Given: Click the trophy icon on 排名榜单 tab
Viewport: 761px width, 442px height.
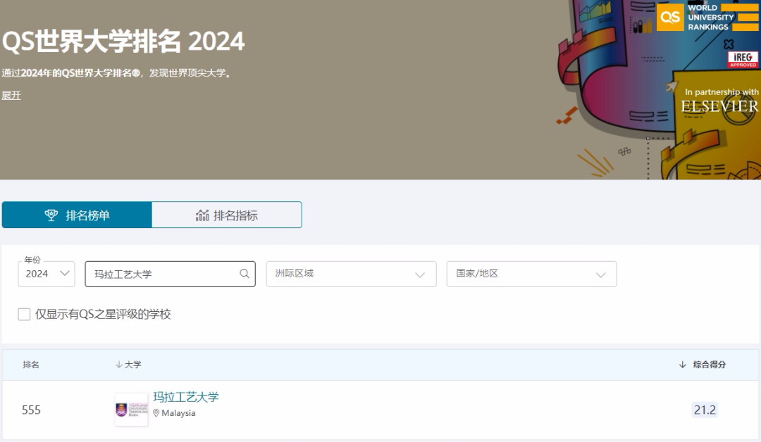Looking at the screenshot, I should (50, 215).
